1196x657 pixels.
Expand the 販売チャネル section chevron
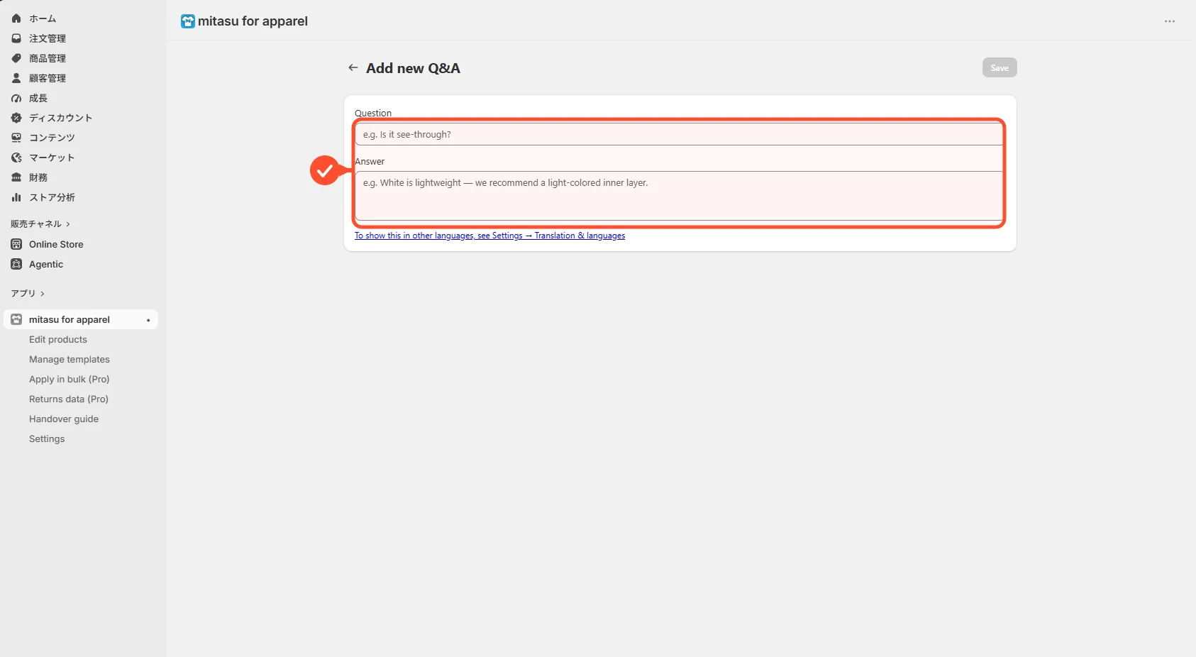coord(68,224)
